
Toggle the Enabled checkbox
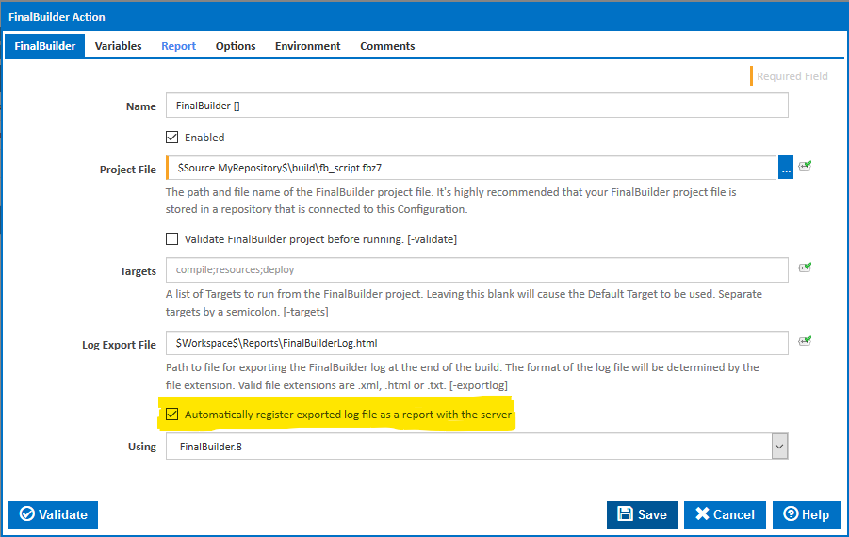click(172, 138)
